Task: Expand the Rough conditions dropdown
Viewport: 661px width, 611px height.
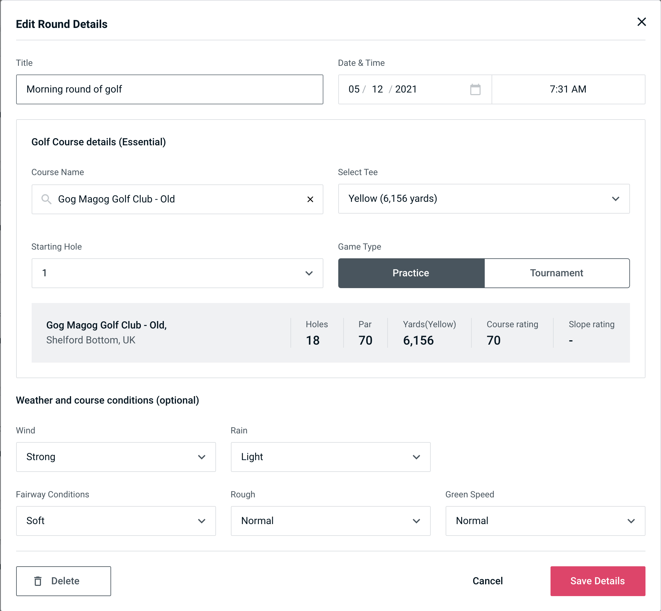Action: click(x=330, y=521)
